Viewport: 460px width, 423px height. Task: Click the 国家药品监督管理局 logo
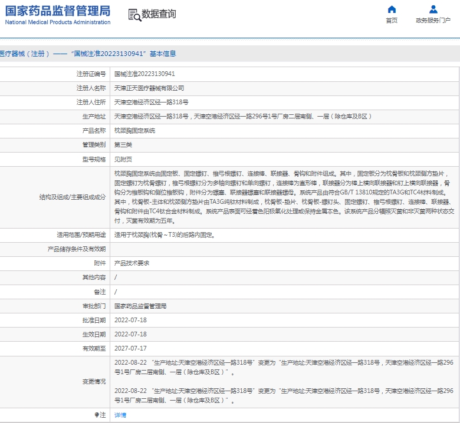[x=58, y=11]
